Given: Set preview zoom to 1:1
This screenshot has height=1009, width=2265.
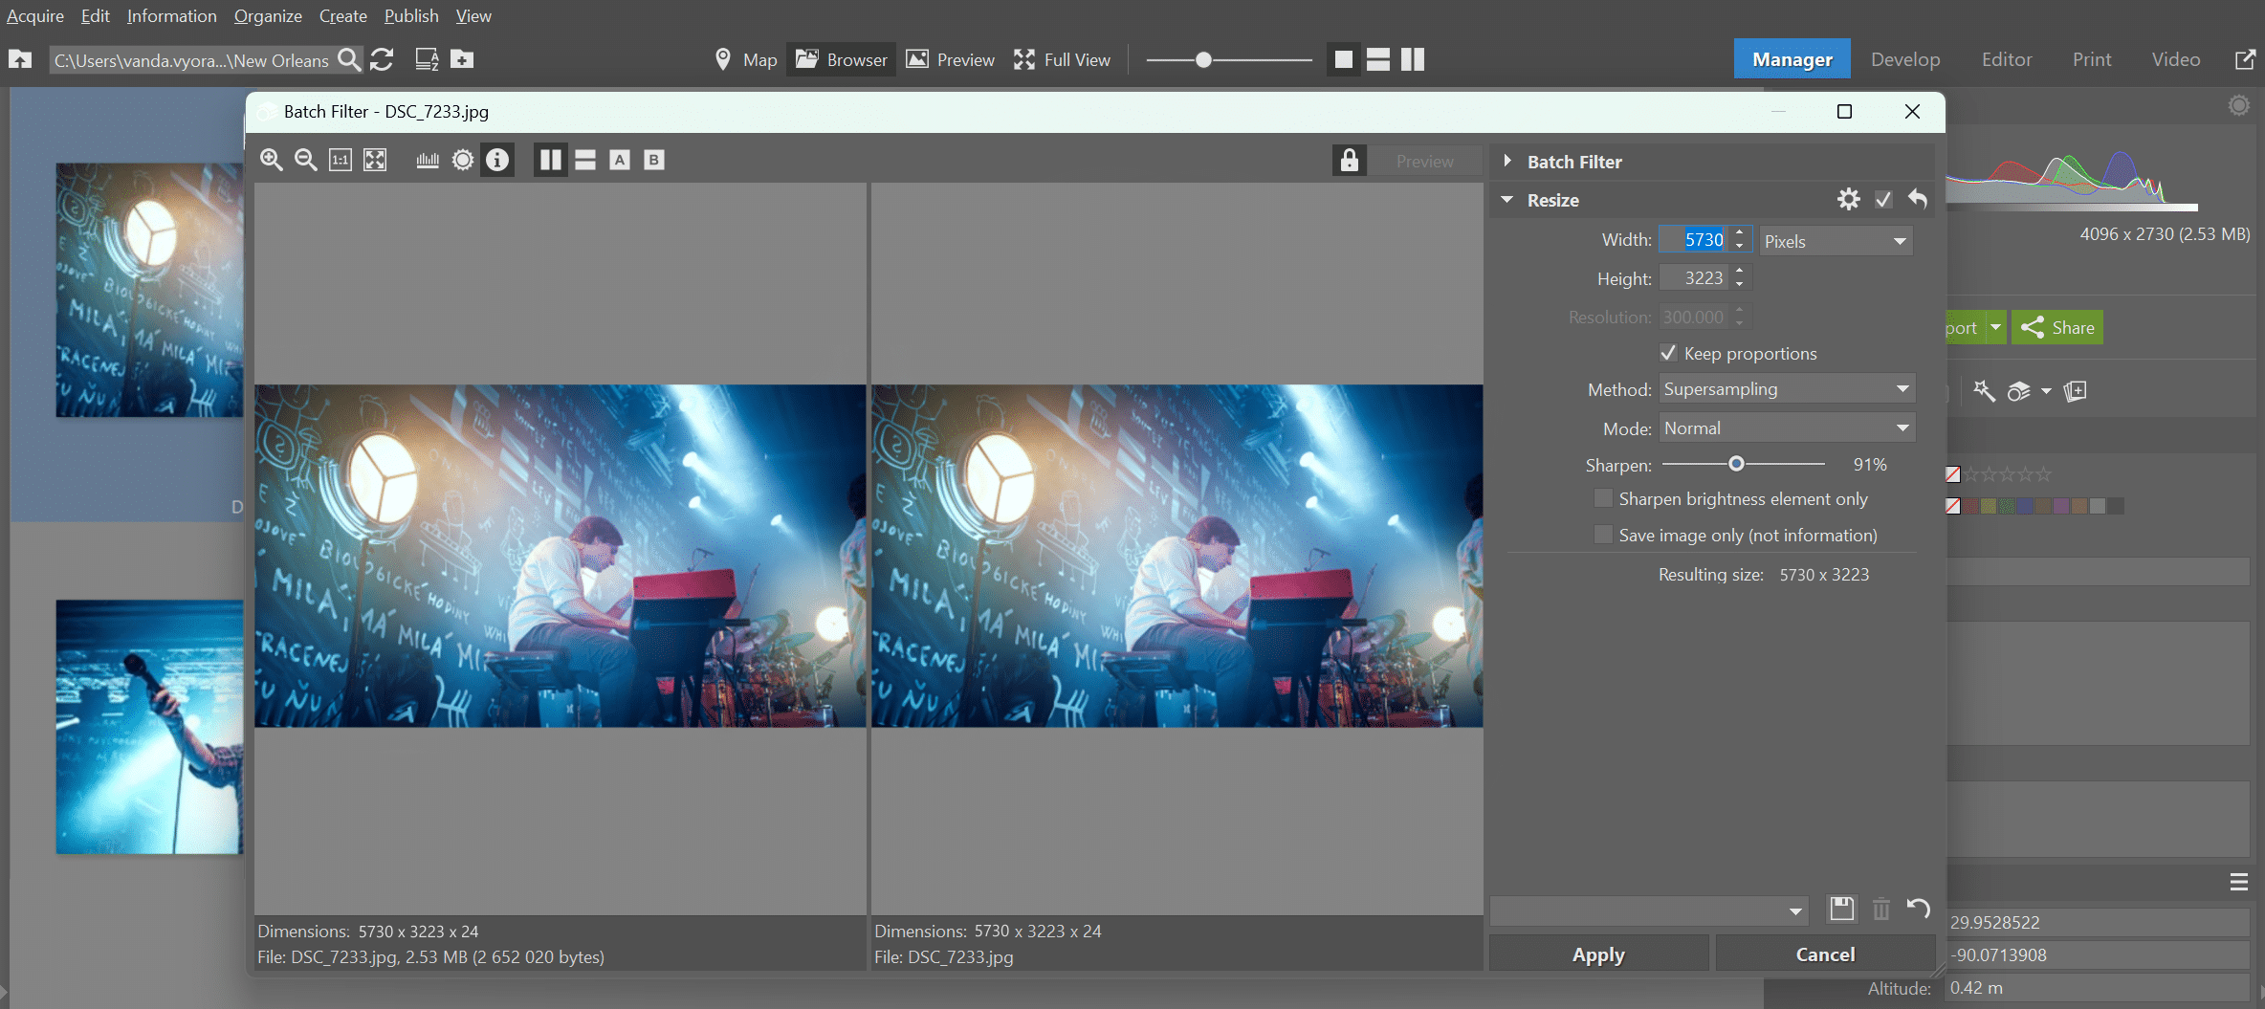Looking at the screenshot, I should coord(341,161).
